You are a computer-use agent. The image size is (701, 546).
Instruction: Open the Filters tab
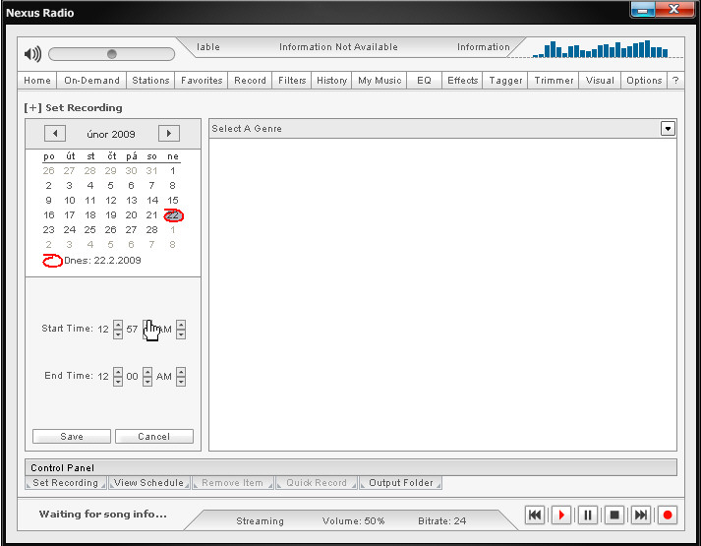[292, 81]
